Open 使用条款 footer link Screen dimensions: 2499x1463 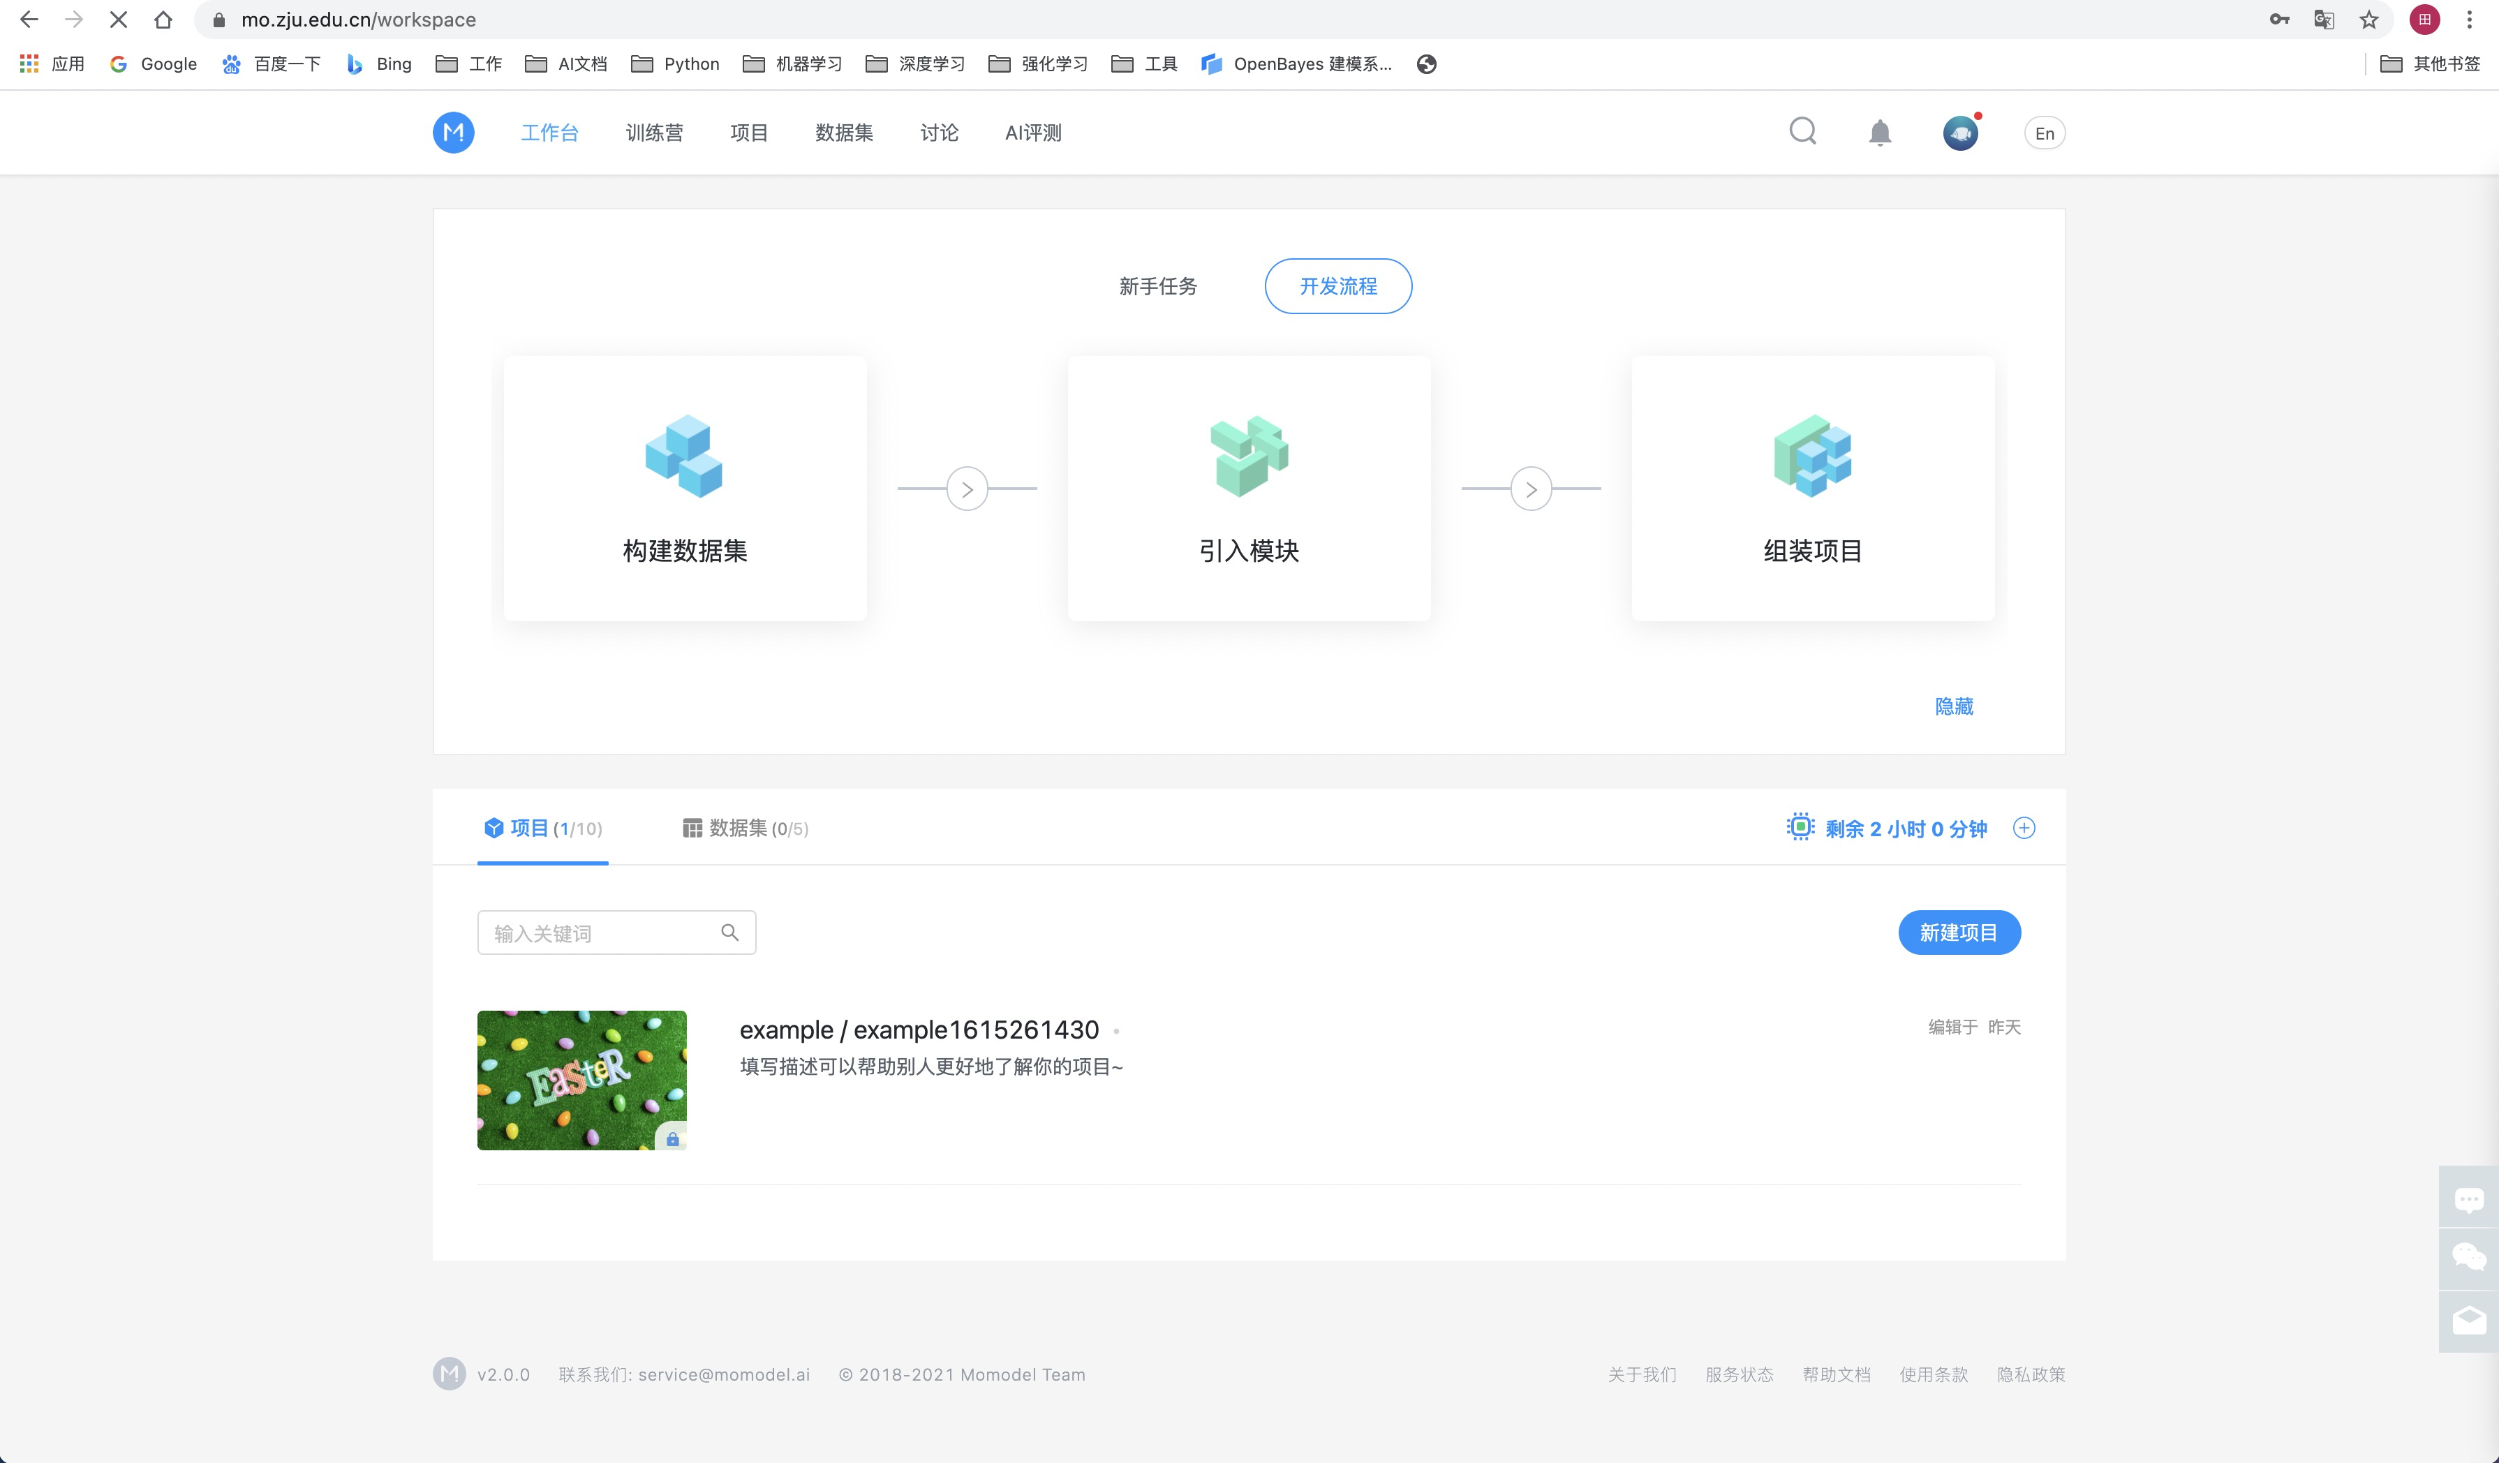tap(1934, 1375)
